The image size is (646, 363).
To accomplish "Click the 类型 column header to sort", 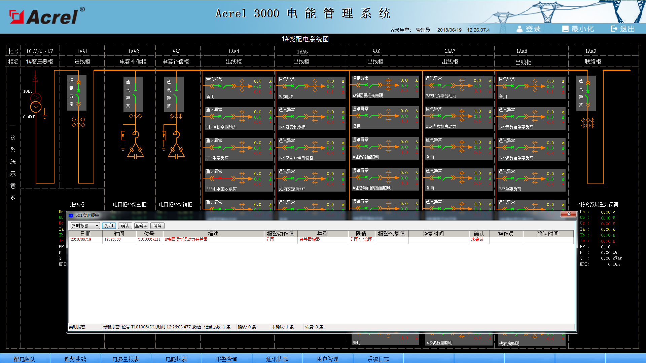I will [322, 234].
